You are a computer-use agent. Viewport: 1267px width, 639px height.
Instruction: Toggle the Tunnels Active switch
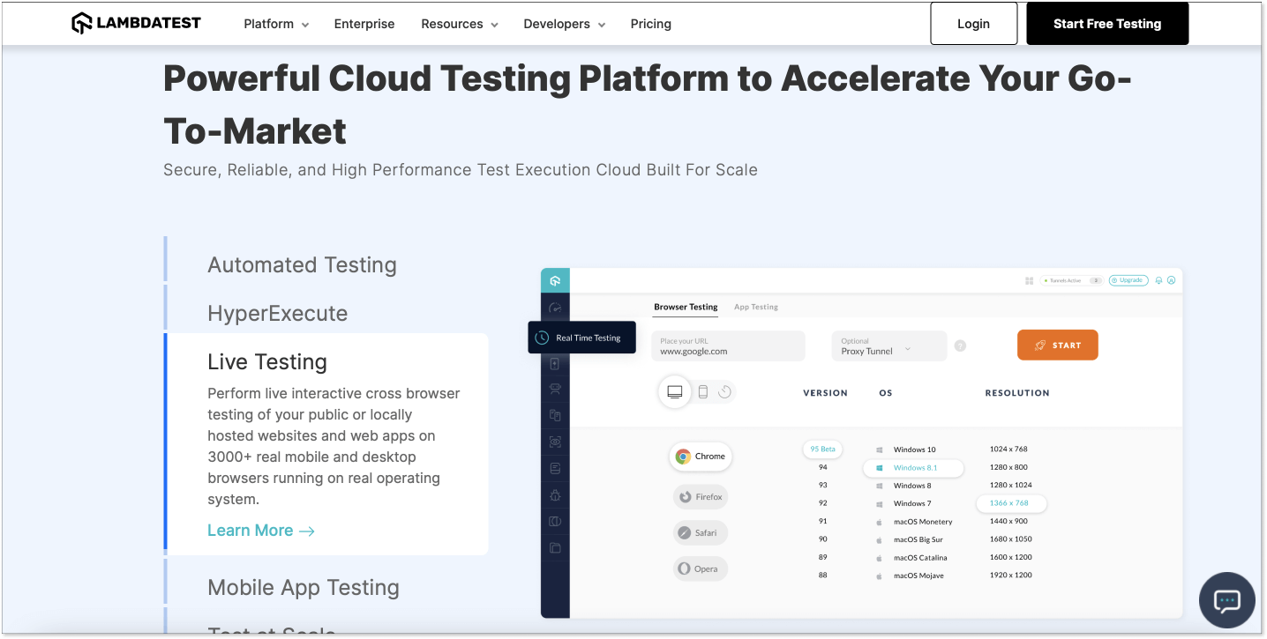tap(1095, 280)
